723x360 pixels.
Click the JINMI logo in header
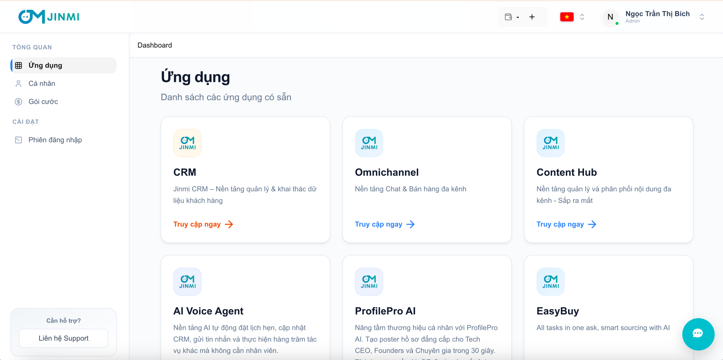tap(49, 17)
